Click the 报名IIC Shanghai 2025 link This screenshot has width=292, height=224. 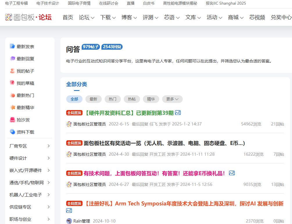click(x=226, y=3)
